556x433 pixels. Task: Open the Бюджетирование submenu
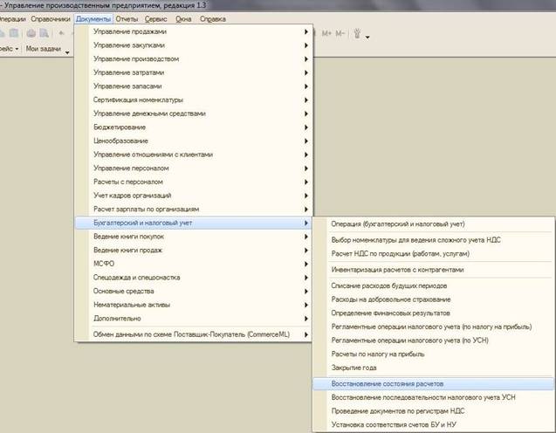coord(194,127)
